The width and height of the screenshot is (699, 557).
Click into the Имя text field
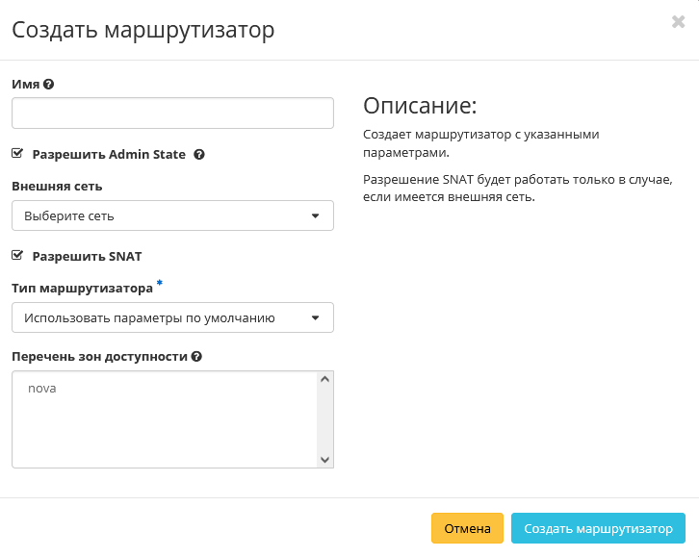172,113
